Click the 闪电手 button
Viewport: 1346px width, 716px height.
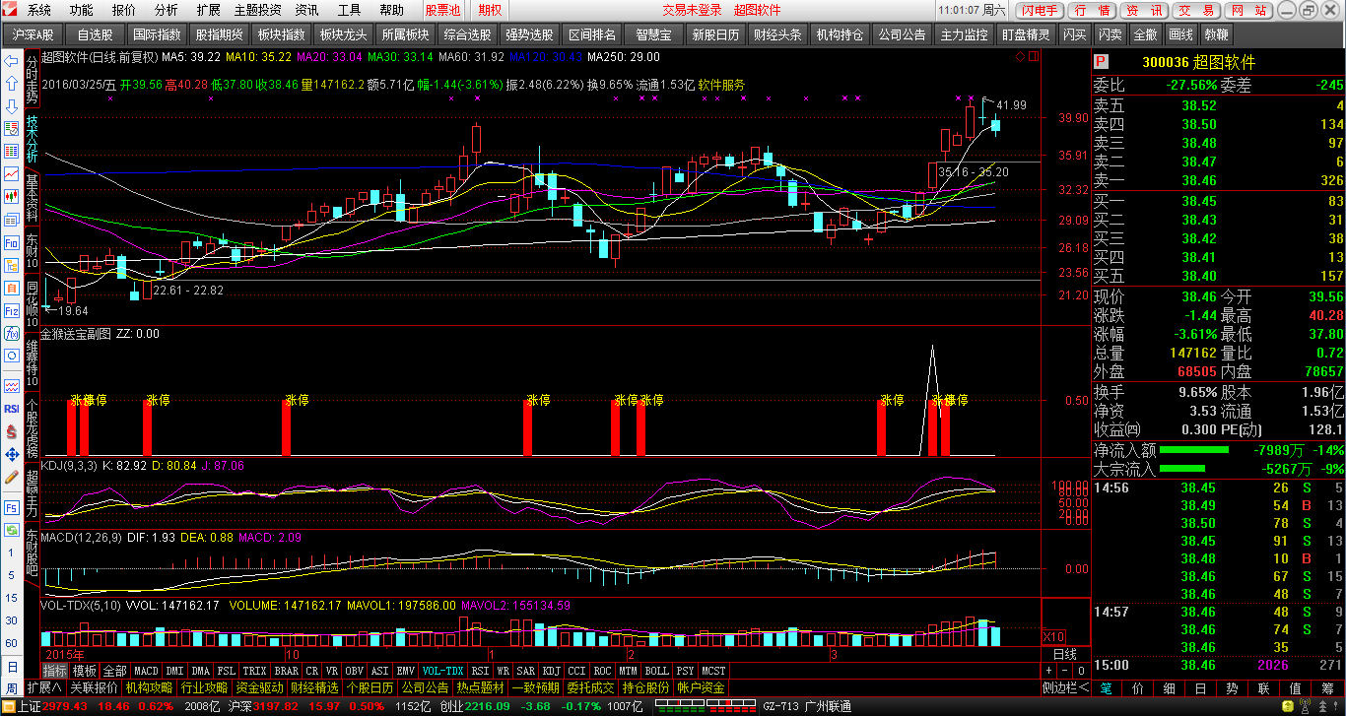point(1039,10)
